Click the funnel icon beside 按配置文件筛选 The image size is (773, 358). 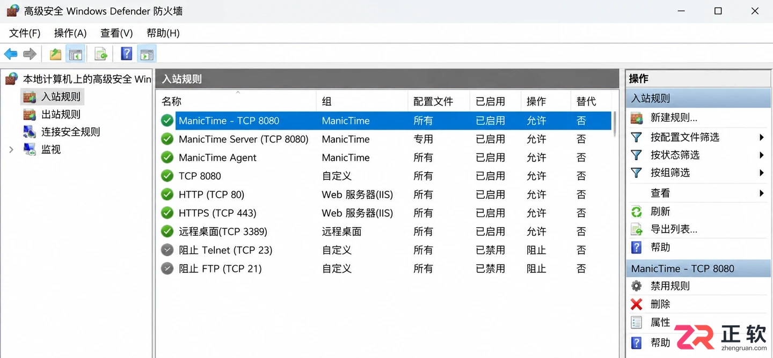tap(637, 137)
